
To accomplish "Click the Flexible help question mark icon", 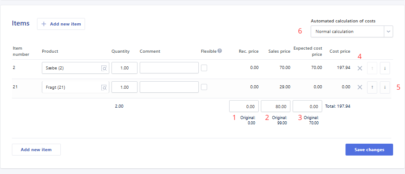I will click(x=219, y=51).
